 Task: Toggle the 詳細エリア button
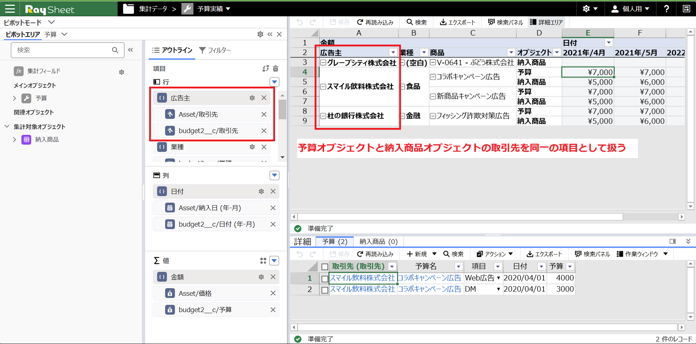click(546, 22)
